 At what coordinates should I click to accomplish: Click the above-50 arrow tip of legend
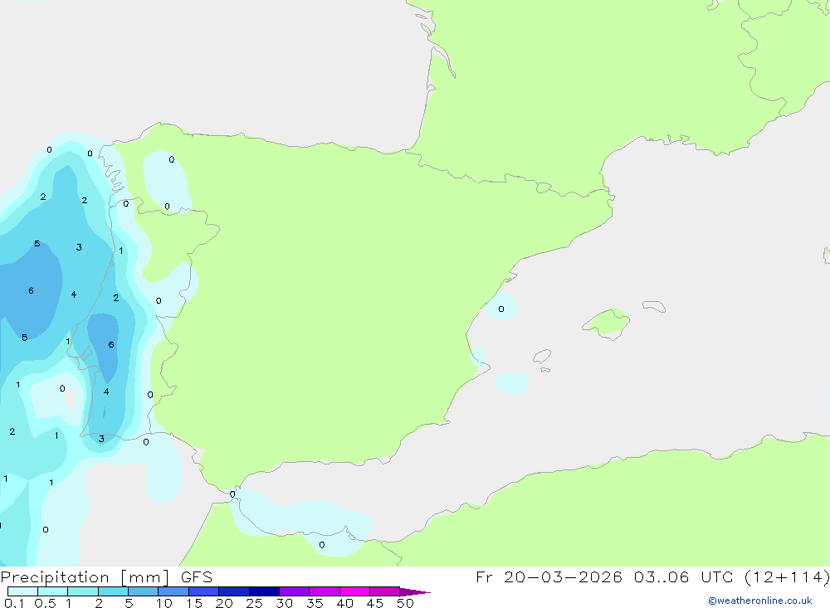point(415,592)
